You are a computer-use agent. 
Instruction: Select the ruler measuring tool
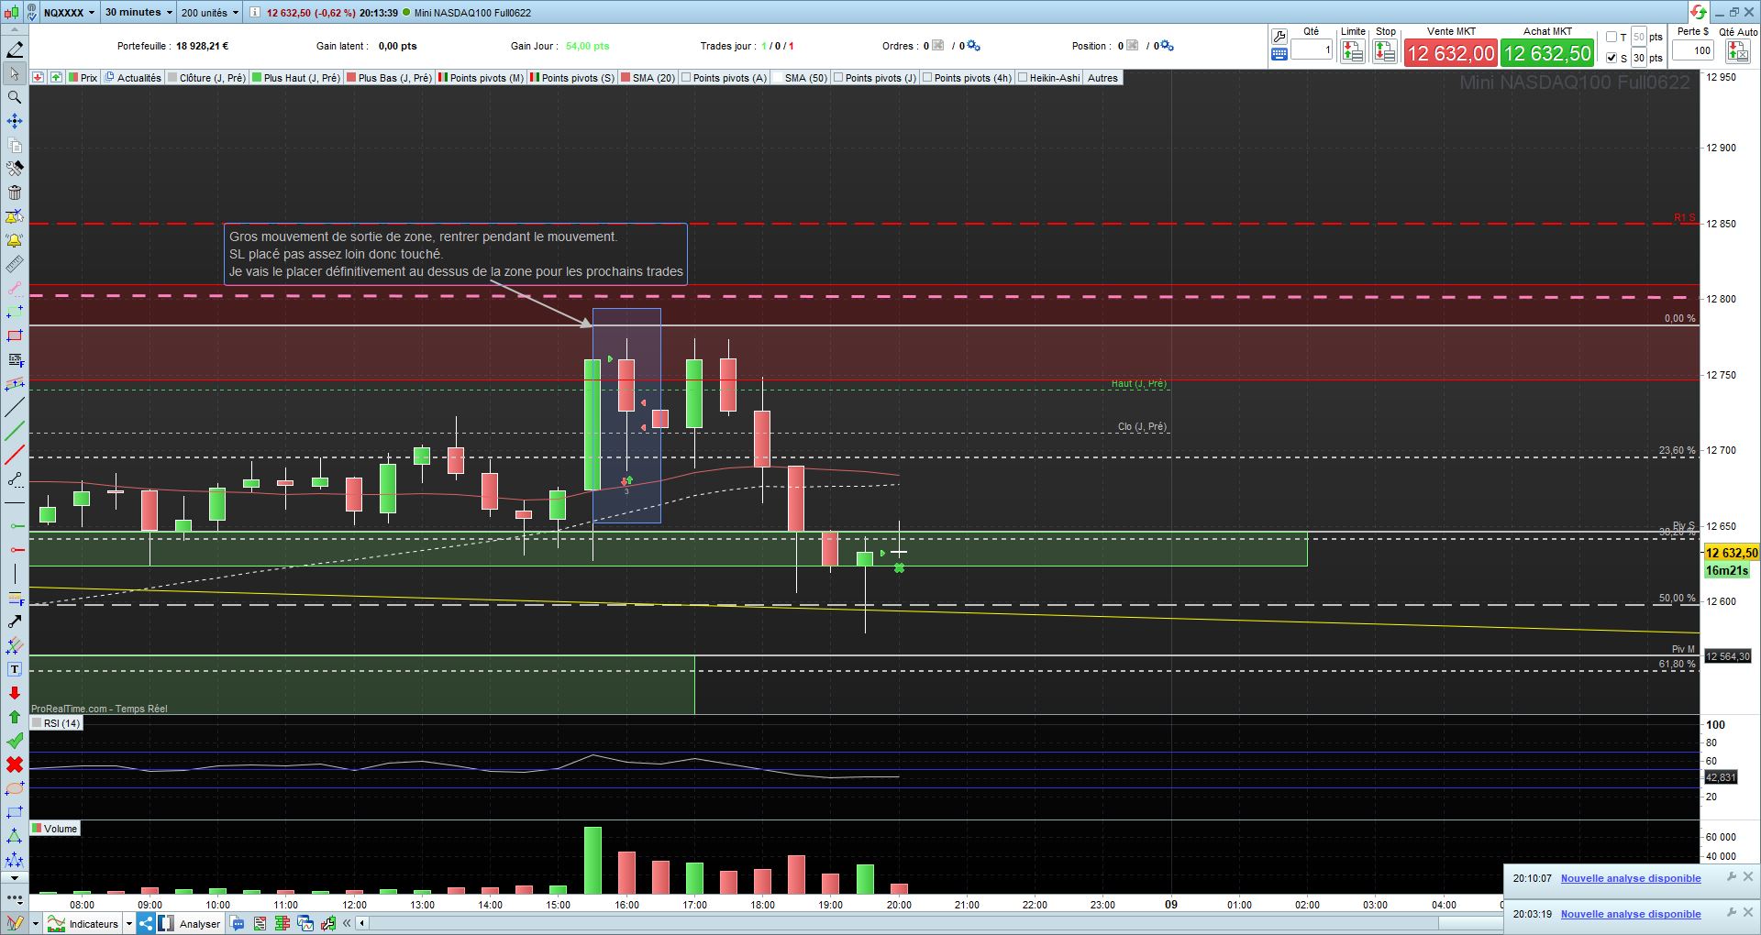[x=15, y=264]
